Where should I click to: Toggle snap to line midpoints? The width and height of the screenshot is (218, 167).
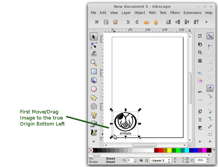point(210,126)
